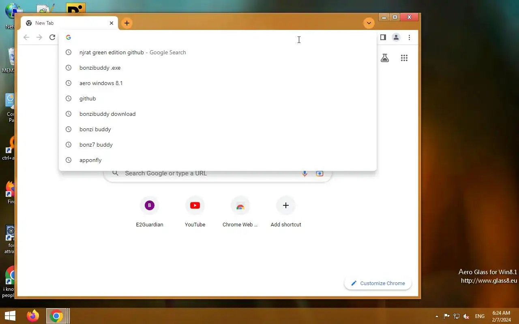Choose suggestion bonzi buddy
519x324 pixels.
[x=218, y=129]
